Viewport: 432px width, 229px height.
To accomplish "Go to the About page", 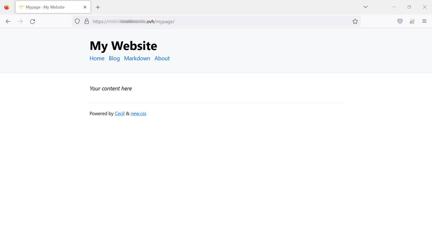I will coord(162,58).
